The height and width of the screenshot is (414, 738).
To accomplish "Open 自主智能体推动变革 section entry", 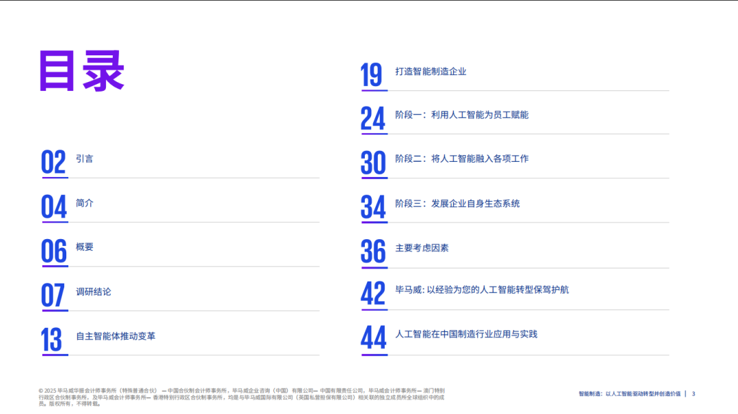I will (115, 336).
